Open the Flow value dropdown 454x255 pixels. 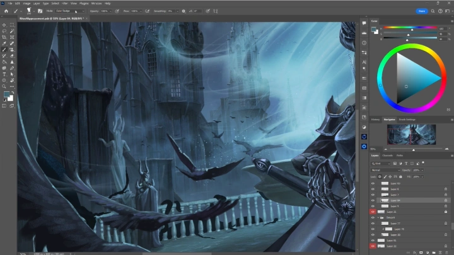(x=141, y=11)
